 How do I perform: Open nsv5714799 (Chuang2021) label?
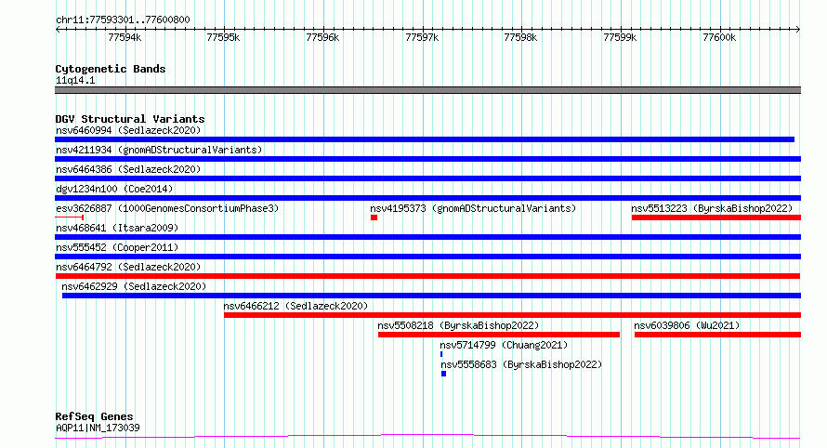pyautogui.click(x=504, y=345)
